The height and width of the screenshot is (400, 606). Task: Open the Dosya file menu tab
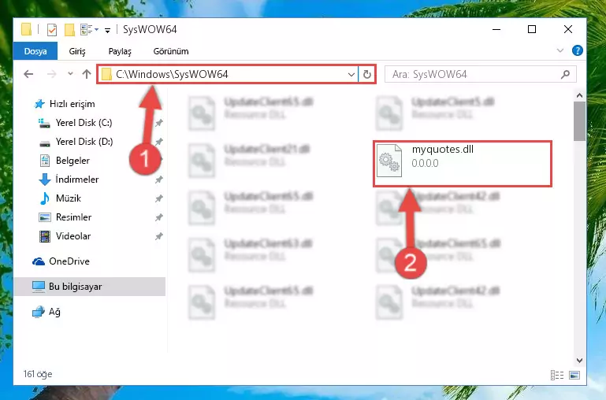(x=35, y=51)
